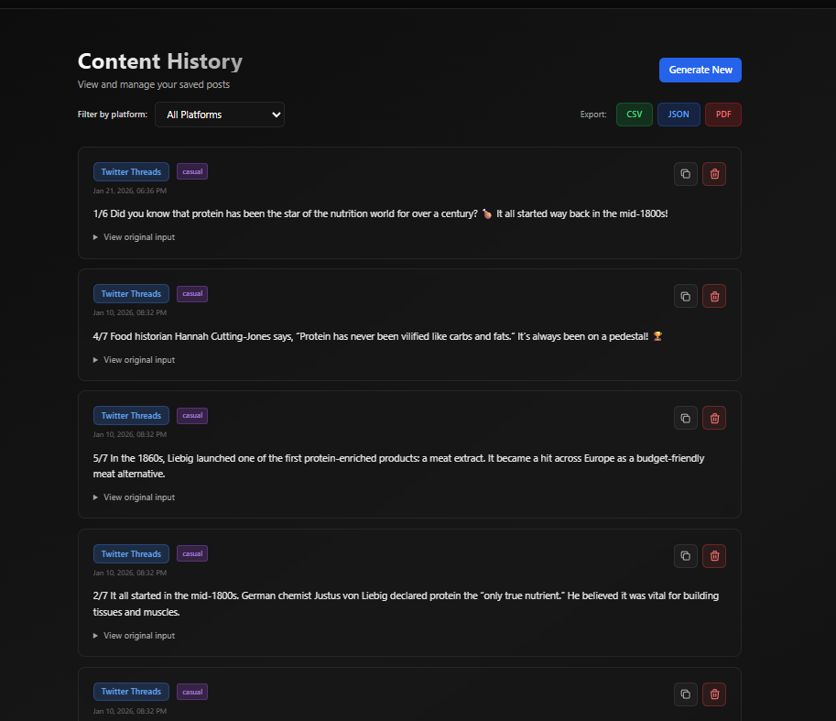Click Twitter Threads tag on first post
The width and height of the screenshot is (836, 721).
tap(131, 172)
